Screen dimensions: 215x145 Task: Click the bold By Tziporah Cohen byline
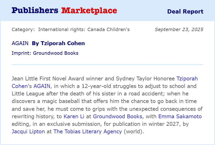coord(58,43)
